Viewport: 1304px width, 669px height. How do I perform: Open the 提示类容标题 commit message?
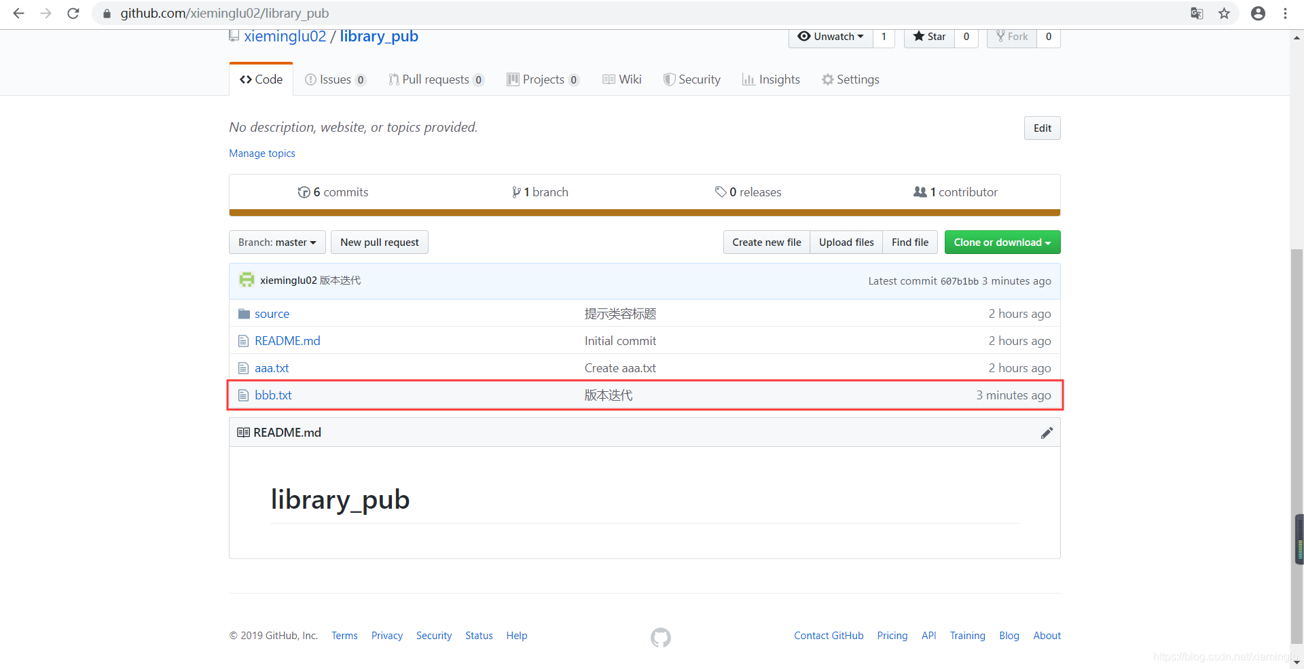pyautogui.click(x=620, y=314)
